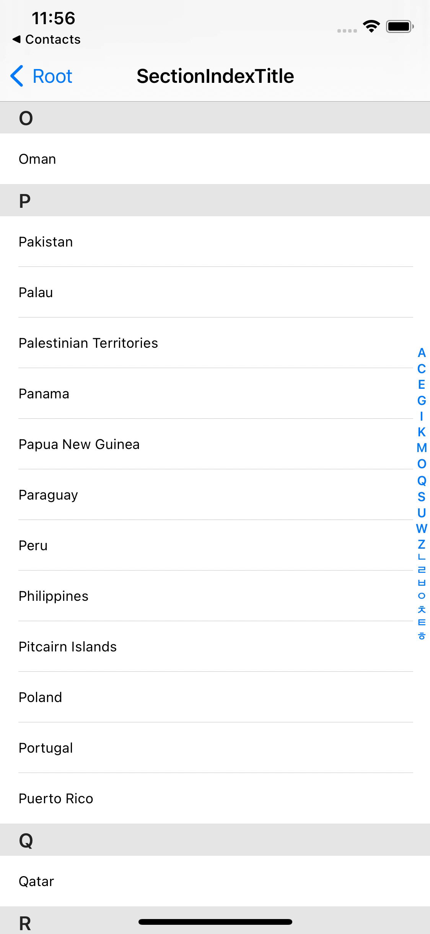Image resolution: width=430 pixels, height=934 pixels.
Task: Tap the home indicator bar
Action: tap(215, 922)
